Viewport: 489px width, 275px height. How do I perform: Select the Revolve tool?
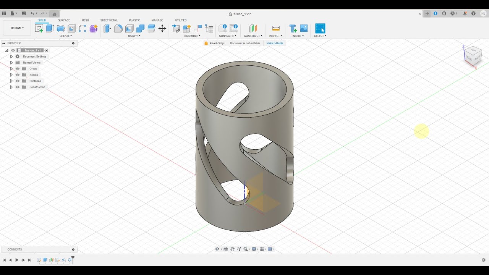61,28
